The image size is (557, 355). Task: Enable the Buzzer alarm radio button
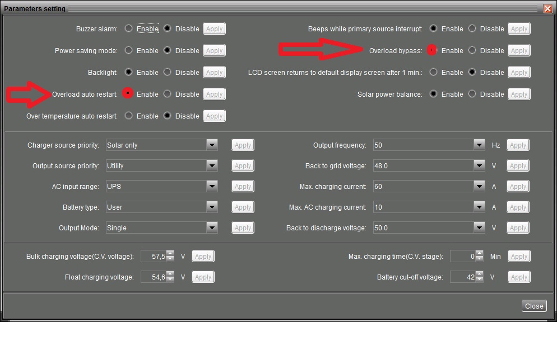click(x=129, y=29)
